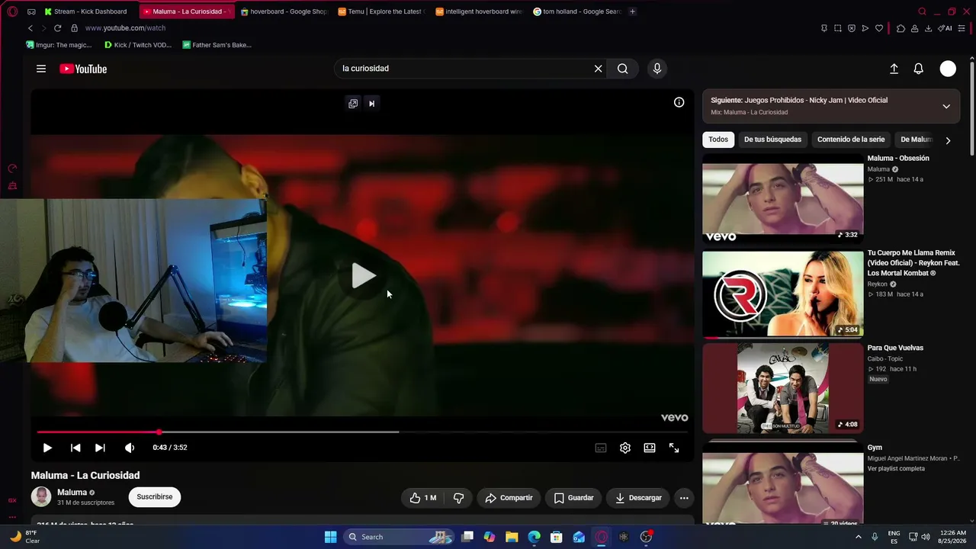Open Para Que Vuelvas video thumbnail
This screenshot has height=549, width=976.
[x=783, y=388]
